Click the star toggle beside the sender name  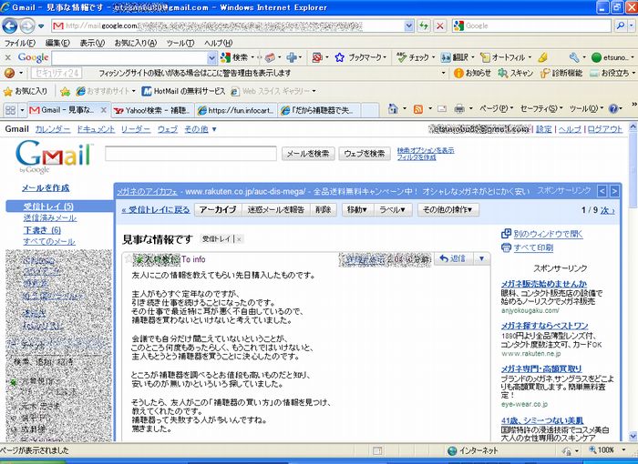tap(129, 258)
